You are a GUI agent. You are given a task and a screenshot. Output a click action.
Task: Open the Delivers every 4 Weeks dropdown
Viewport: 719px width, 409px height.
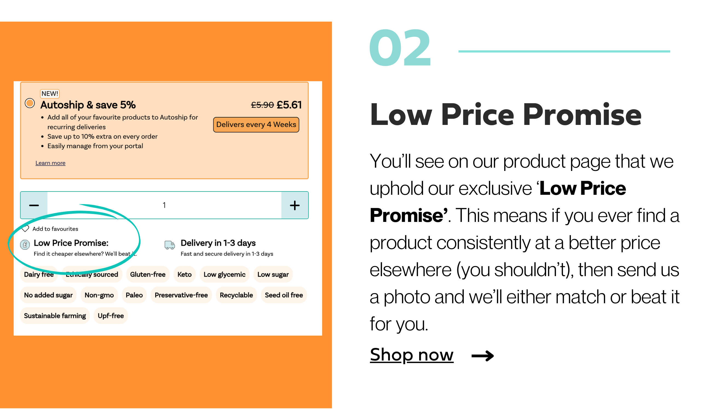256,125
